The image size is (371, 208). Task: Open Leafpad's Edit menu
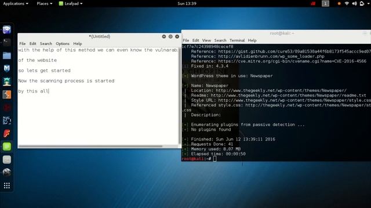coord(32,44)
